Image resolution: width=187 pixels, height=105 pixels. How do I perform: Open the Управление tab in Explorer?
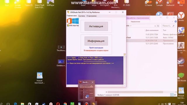[135, 22]
